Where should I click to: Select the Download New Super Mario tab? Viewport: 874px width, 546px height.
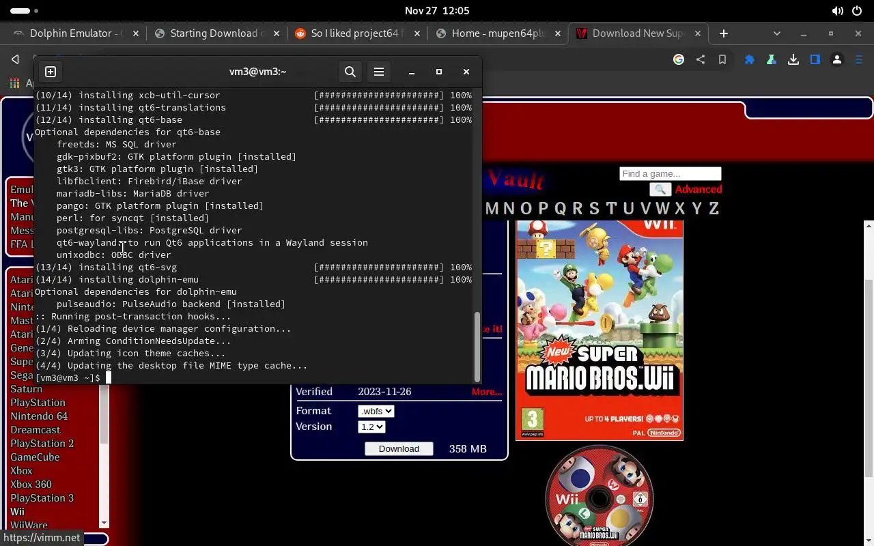point(637,33)
